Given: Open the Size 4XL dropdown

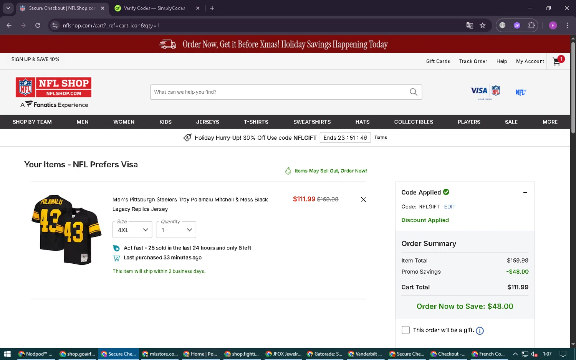Looking at the screenshot, I should (x=132, y=230).
